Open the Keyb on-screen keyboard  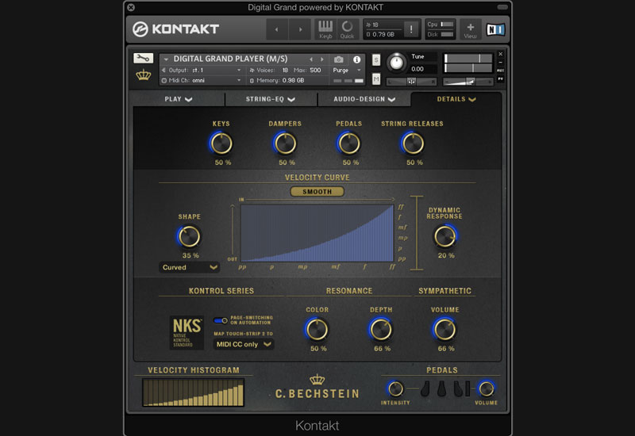click(x=325, y=29)
